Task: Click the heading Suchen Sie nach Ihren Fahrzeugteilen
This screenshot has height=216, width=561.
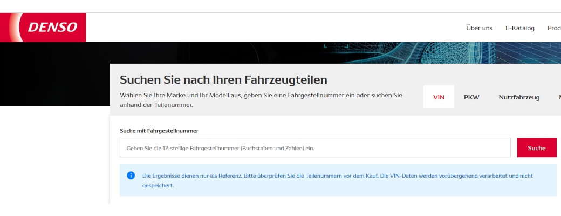Action: 223,80
